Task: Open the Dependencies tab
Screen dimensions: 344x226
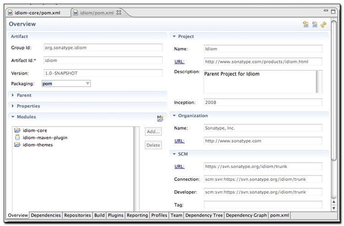Action: click(x=46, y=215)
